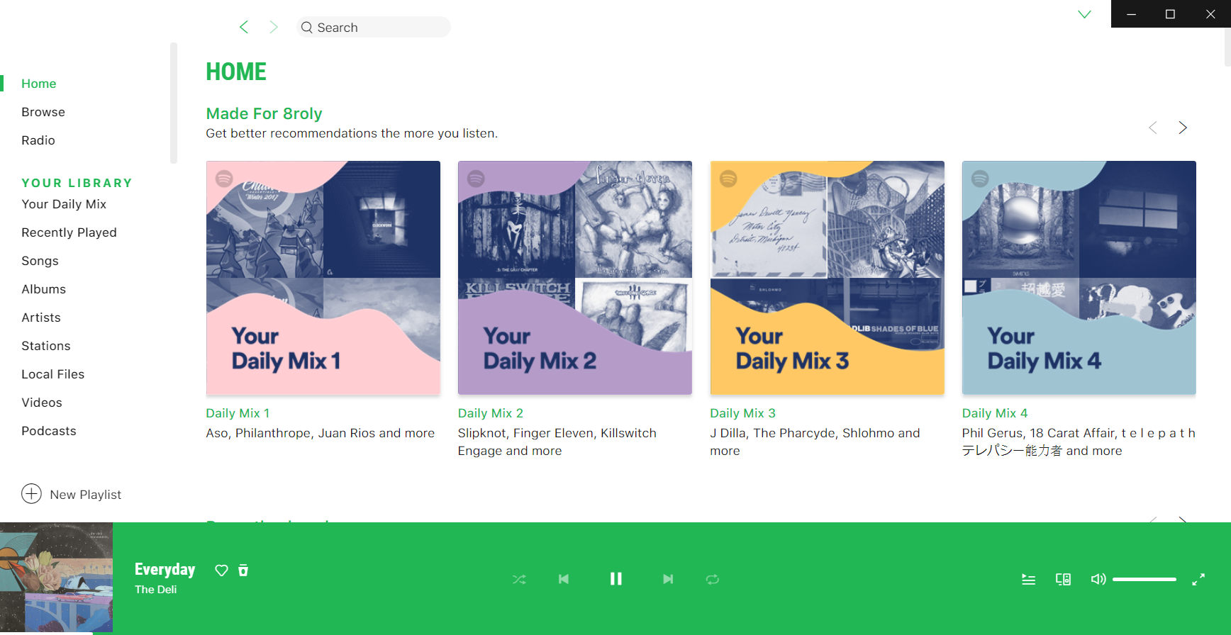The image size is (1231, 635).
Task: Enter full screen with the expand icon
Action: (x=1198, y=579)
